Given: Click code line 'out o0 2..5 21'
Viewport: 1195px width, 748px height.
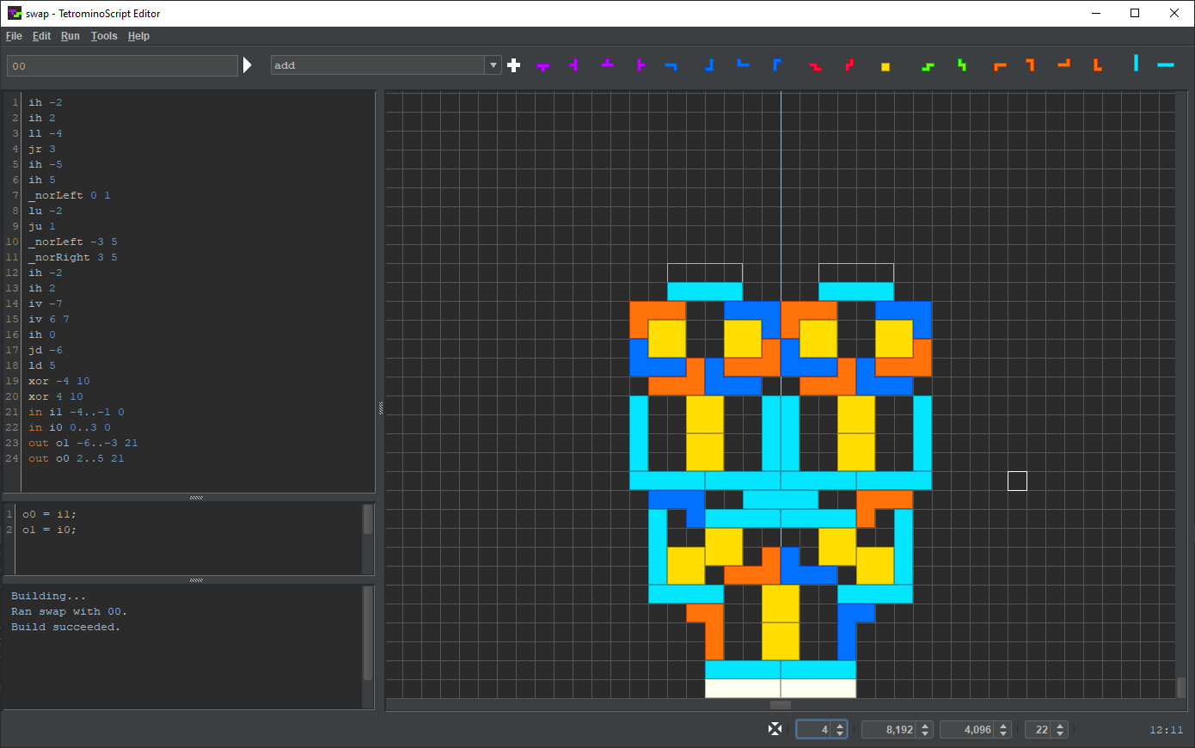Looking at the screenshot, I should click(76, 458).
